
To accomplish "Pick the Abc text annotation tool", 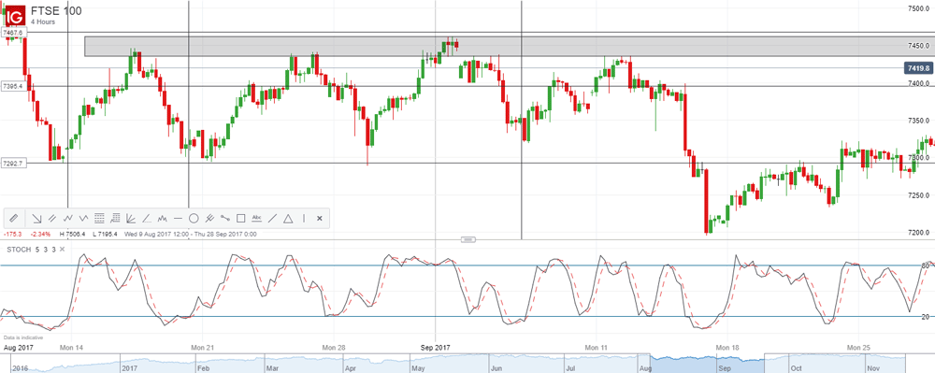I will [256, 218].
